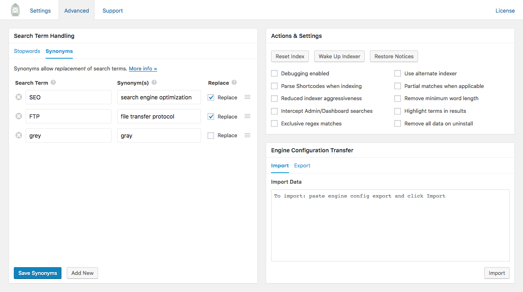
Task: Enable the Debugging enabled checkbox
Action: click(x=274, y=74)
